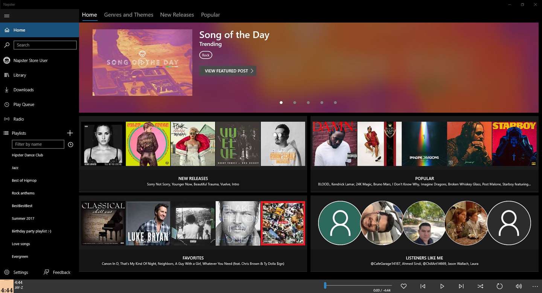The image size is (542, 293).
Task: Skip to next track
Action: point(461,286)
